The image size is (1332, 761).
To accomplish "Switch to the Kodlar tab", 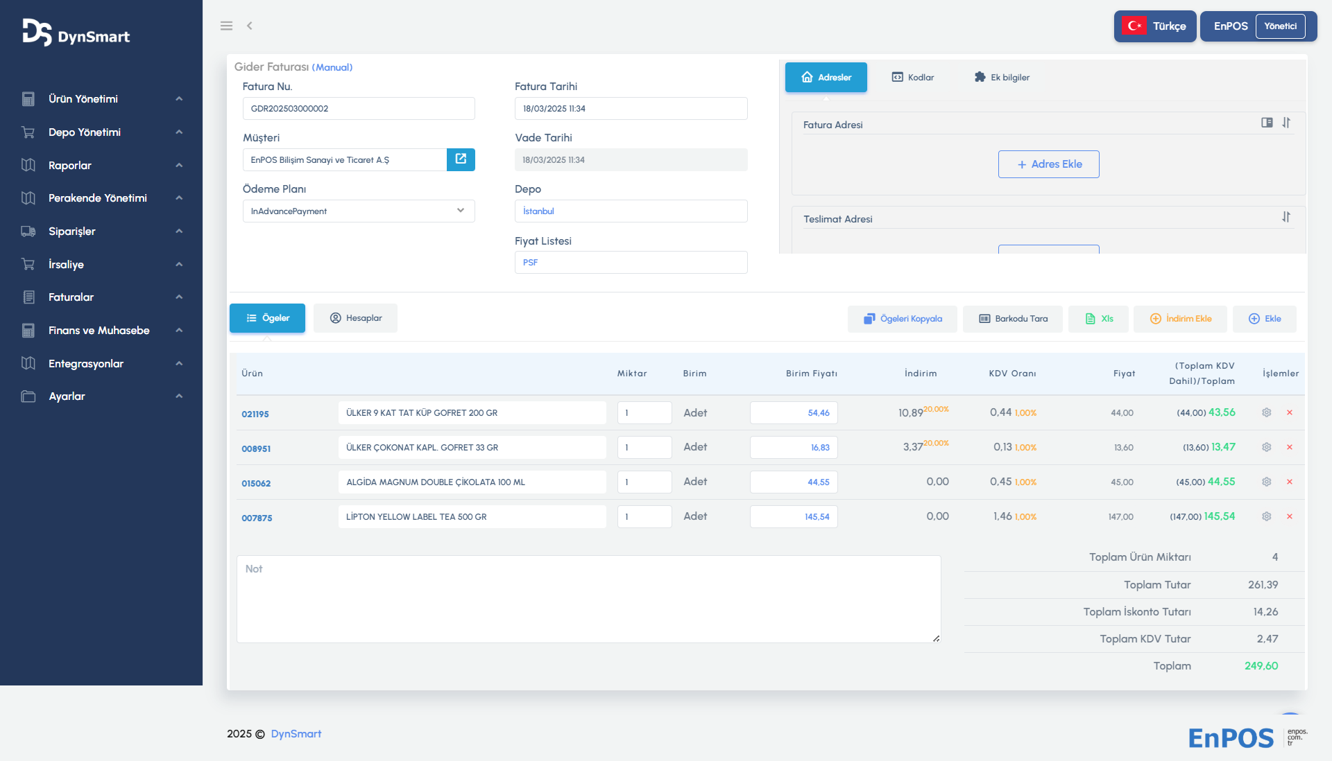I will click(x=913, y=78).
